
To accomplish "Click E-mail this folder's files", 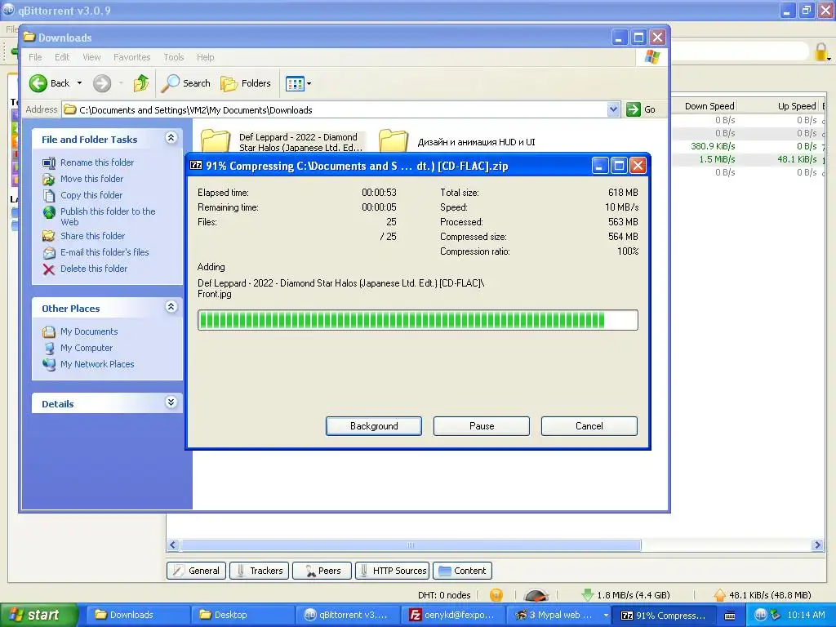I will (x=104, y=252).
